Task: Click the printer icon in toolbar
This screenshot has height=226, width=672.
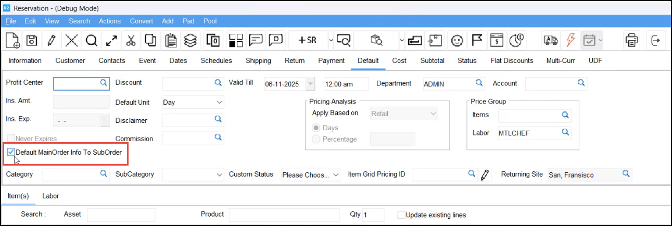Action: pos(631,40)
